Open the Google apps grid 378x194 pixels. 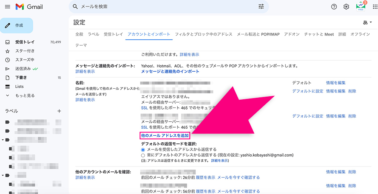coord(375,7)
